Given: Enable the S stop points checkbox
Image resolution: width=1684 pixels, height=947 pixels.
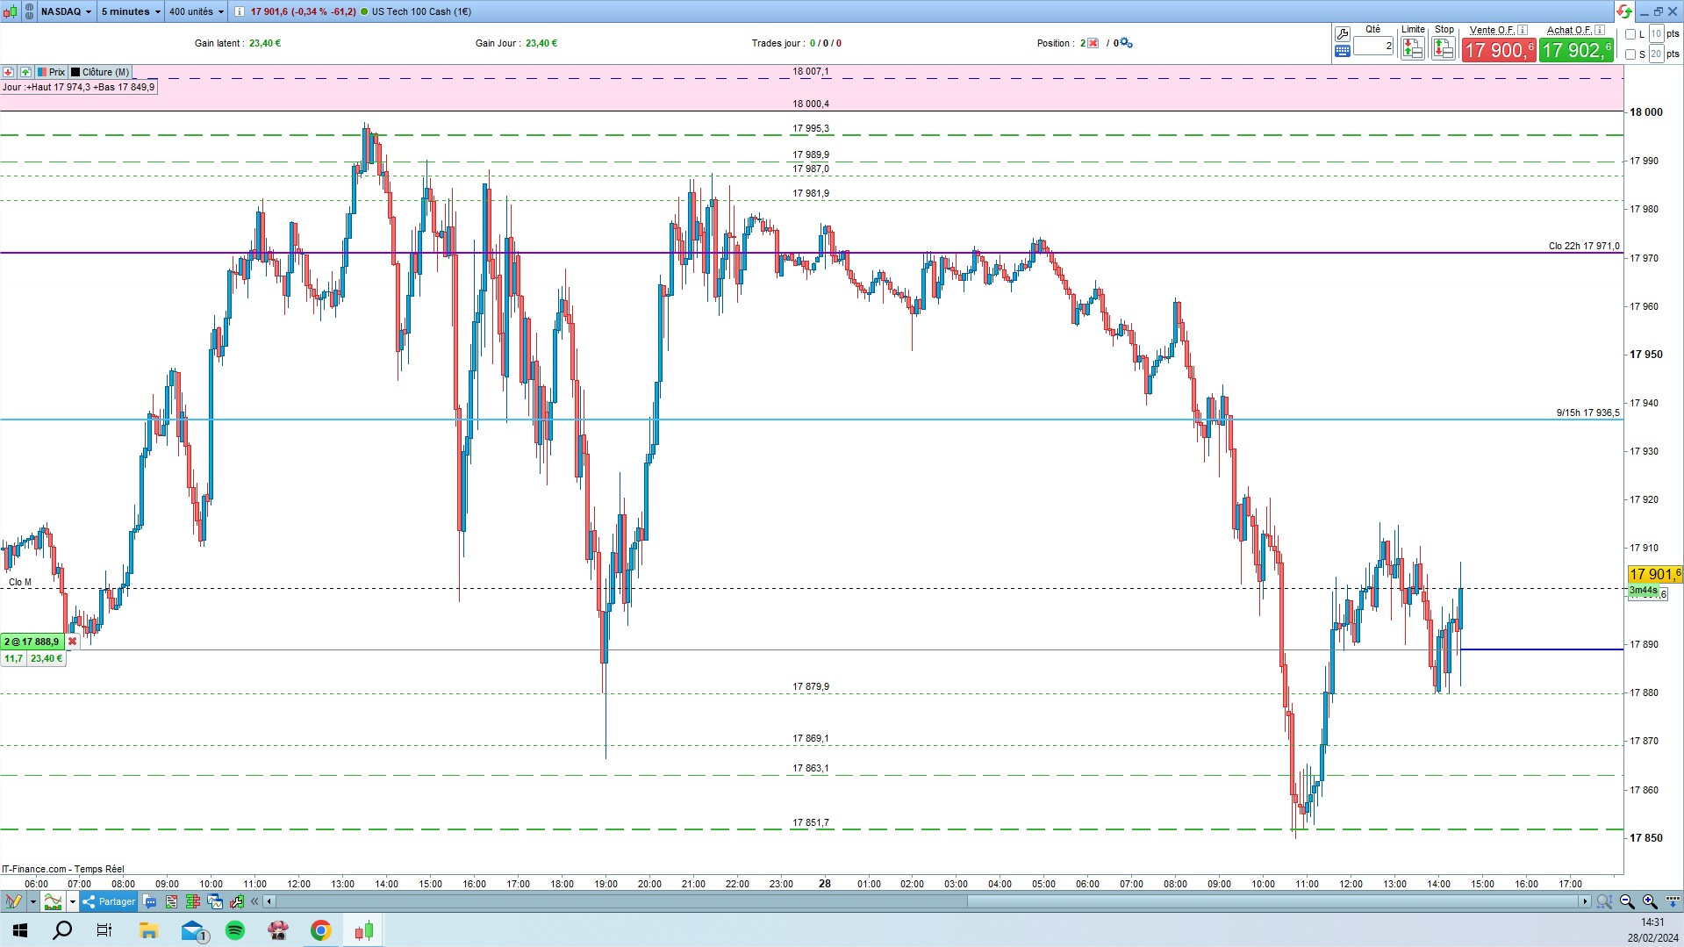Looking at the screenshot, I should coord(1630,54).
